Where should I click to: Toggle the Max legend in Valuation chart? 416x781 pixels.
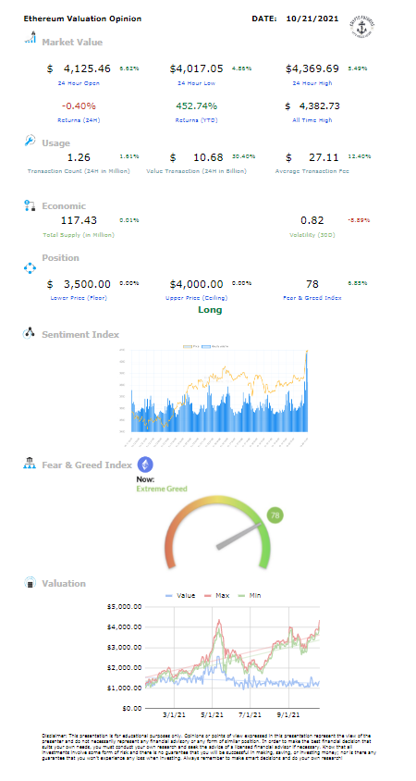coord(219,595)
